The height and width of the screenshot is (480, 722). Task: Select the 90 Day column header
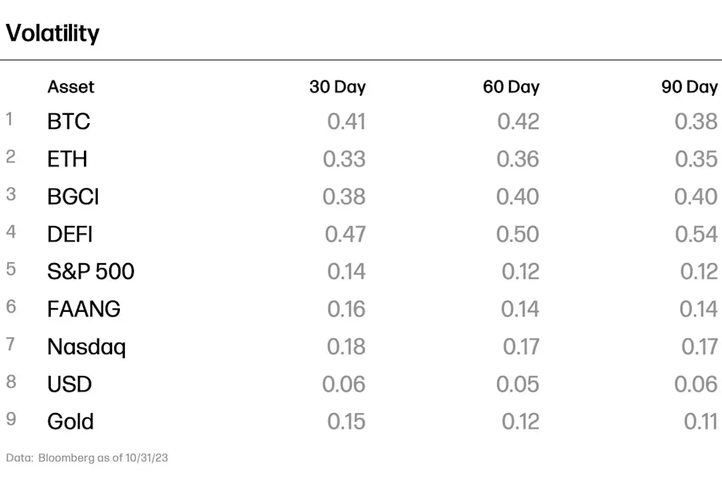(690, 87)
